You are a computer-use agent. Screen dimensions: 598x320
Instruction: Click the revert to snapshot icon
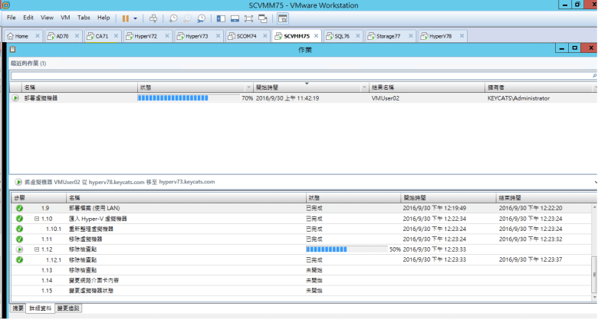187,17
